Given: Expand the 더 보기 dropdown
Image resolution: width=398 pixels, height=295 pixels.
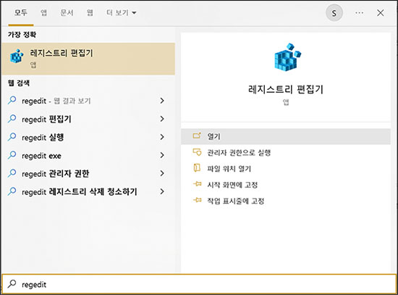Looking at the screenshot, I should (x=122, y=13).
